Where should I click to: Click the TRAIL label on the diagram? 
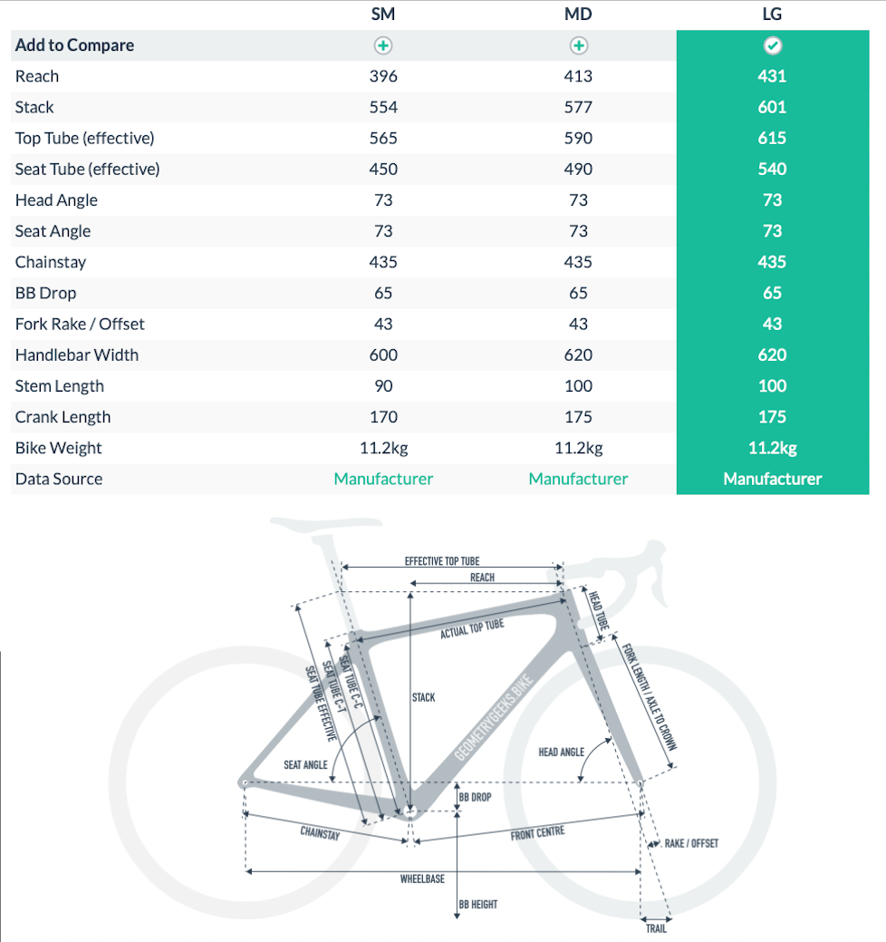coord(656,928)
